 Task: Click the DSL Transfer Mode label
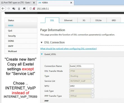(x=54, y=71)
